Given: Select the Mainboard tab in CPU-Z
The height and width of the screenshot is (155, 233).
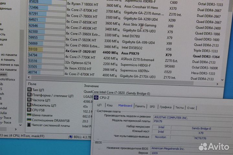Looking at the screenshot, I should click(x=125, y=106).
